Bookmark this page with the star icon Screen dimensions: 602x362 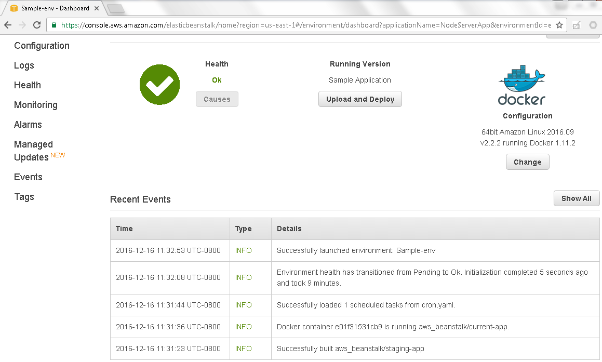pyautogui.click(x=559, y=25)
